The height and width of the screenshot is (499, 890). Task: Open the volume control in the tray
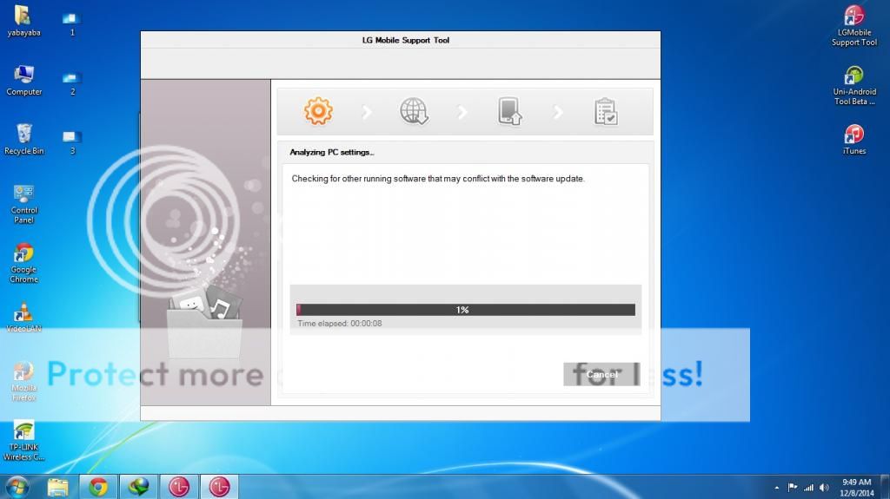823,487
